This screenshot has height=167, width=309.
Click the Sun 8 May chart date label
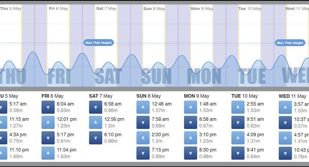click(153, 8)
